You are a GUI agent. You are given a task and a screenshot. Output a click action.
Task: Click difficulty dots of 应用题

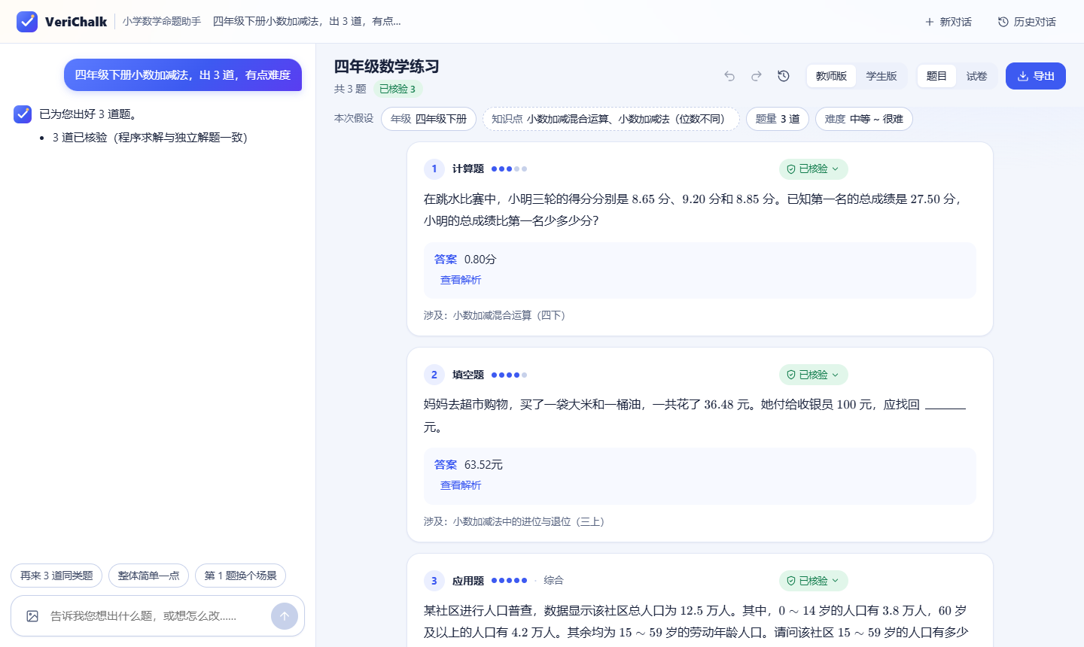pos(509,581)
